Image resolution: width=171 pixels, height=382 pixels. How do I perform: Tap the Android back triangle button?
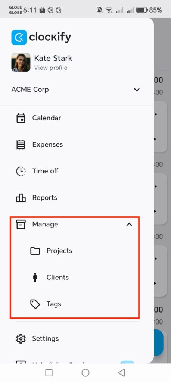(121, 373)
